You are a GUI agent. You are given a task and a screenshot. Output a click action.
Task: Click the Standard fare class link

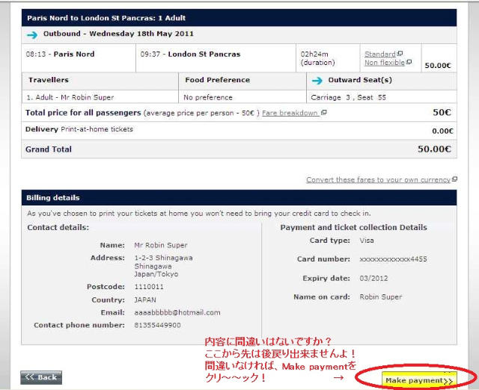(x=379, y=54)
